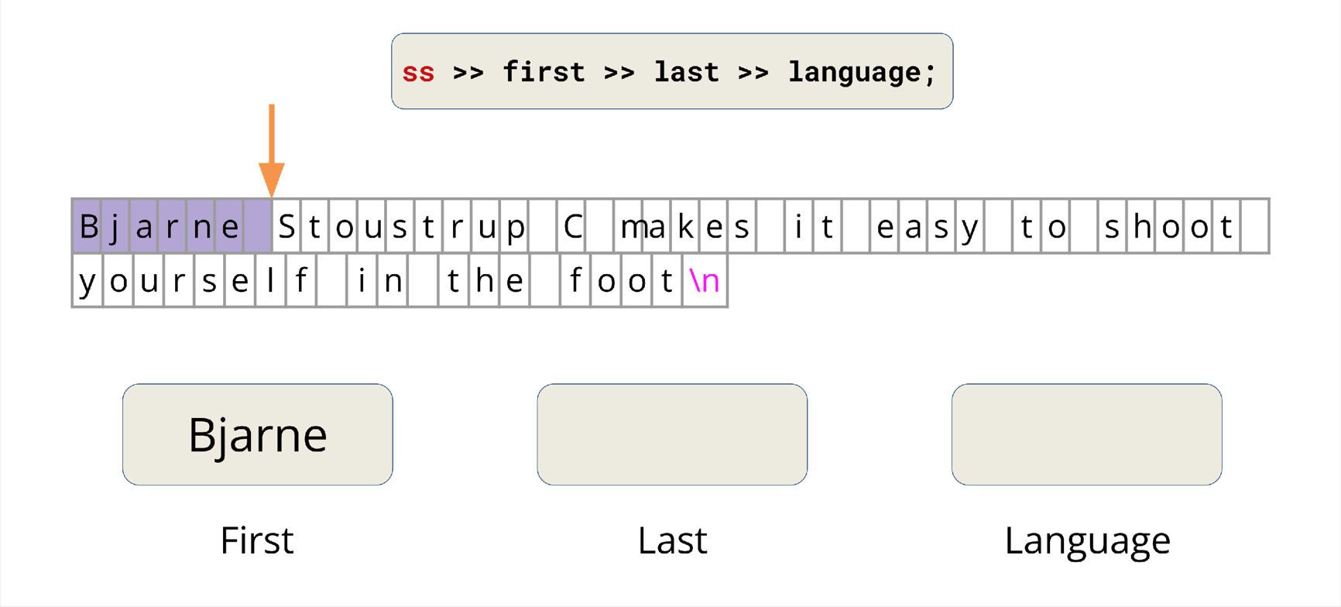The image size is (1341, 607).
Task: Click the red 'ss' in the code
Action: tap(418, 73)
